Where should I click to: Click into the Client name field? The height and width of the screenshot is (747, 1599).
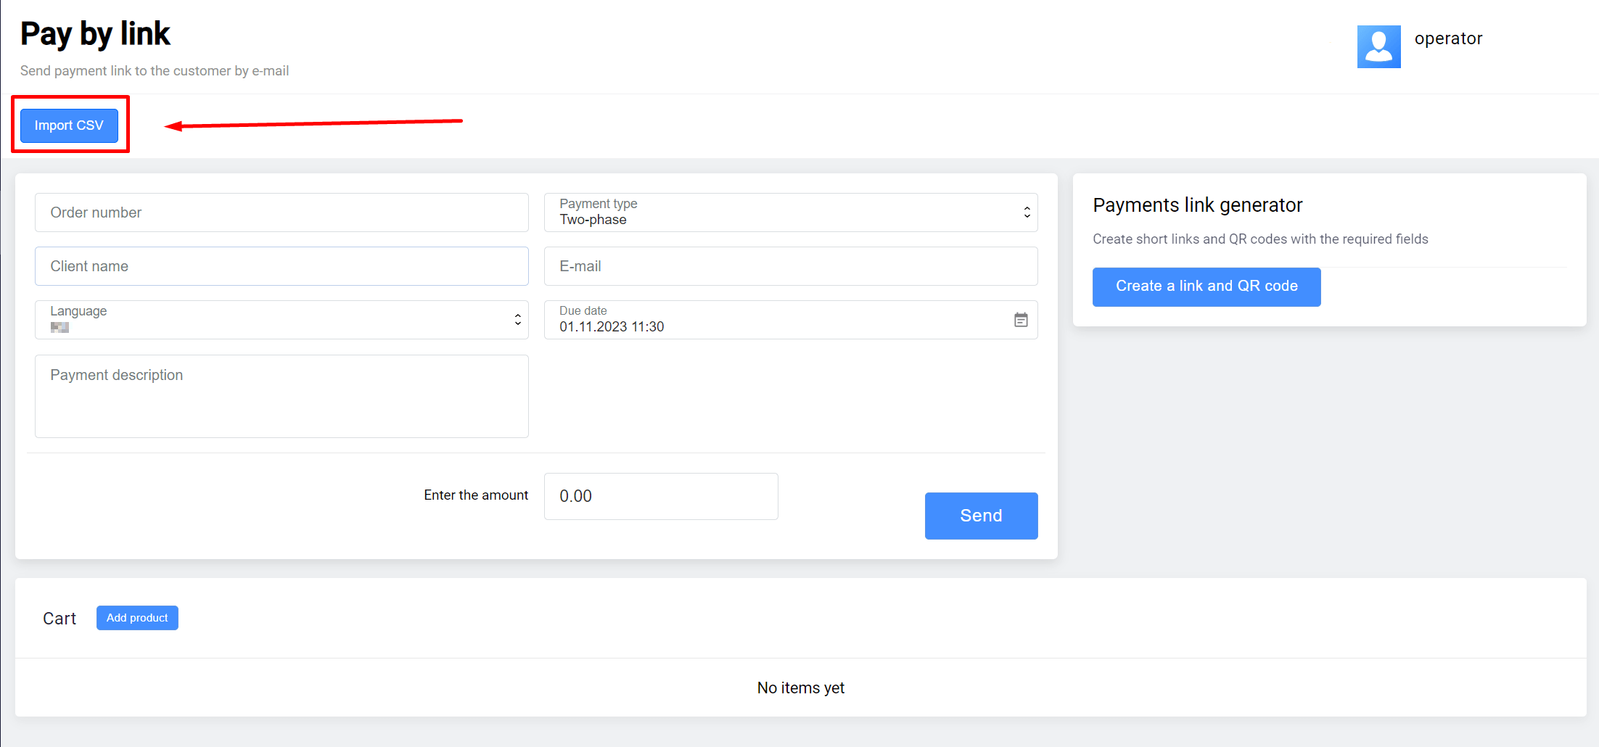point(281,266)
